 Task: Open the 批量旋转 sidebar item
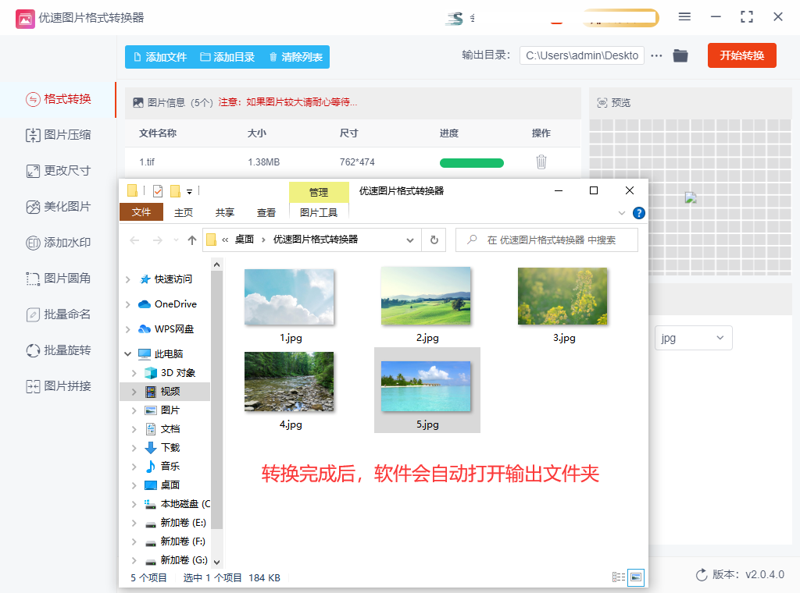click(x=58, y=350)
